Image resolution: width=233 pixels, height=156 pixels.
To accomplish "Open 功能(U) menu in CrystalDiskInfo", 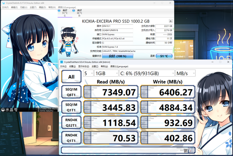I will point(24,7).
